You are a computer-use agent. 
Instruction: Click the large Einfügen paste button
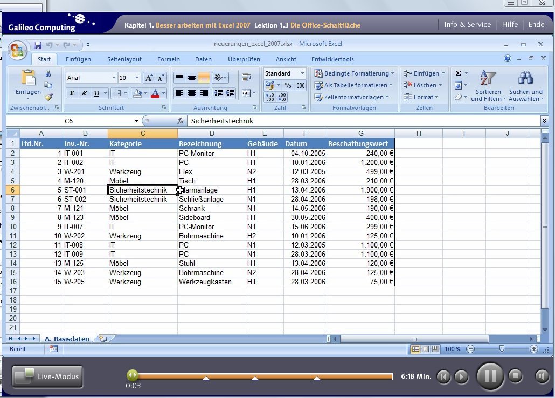point(29,84)
